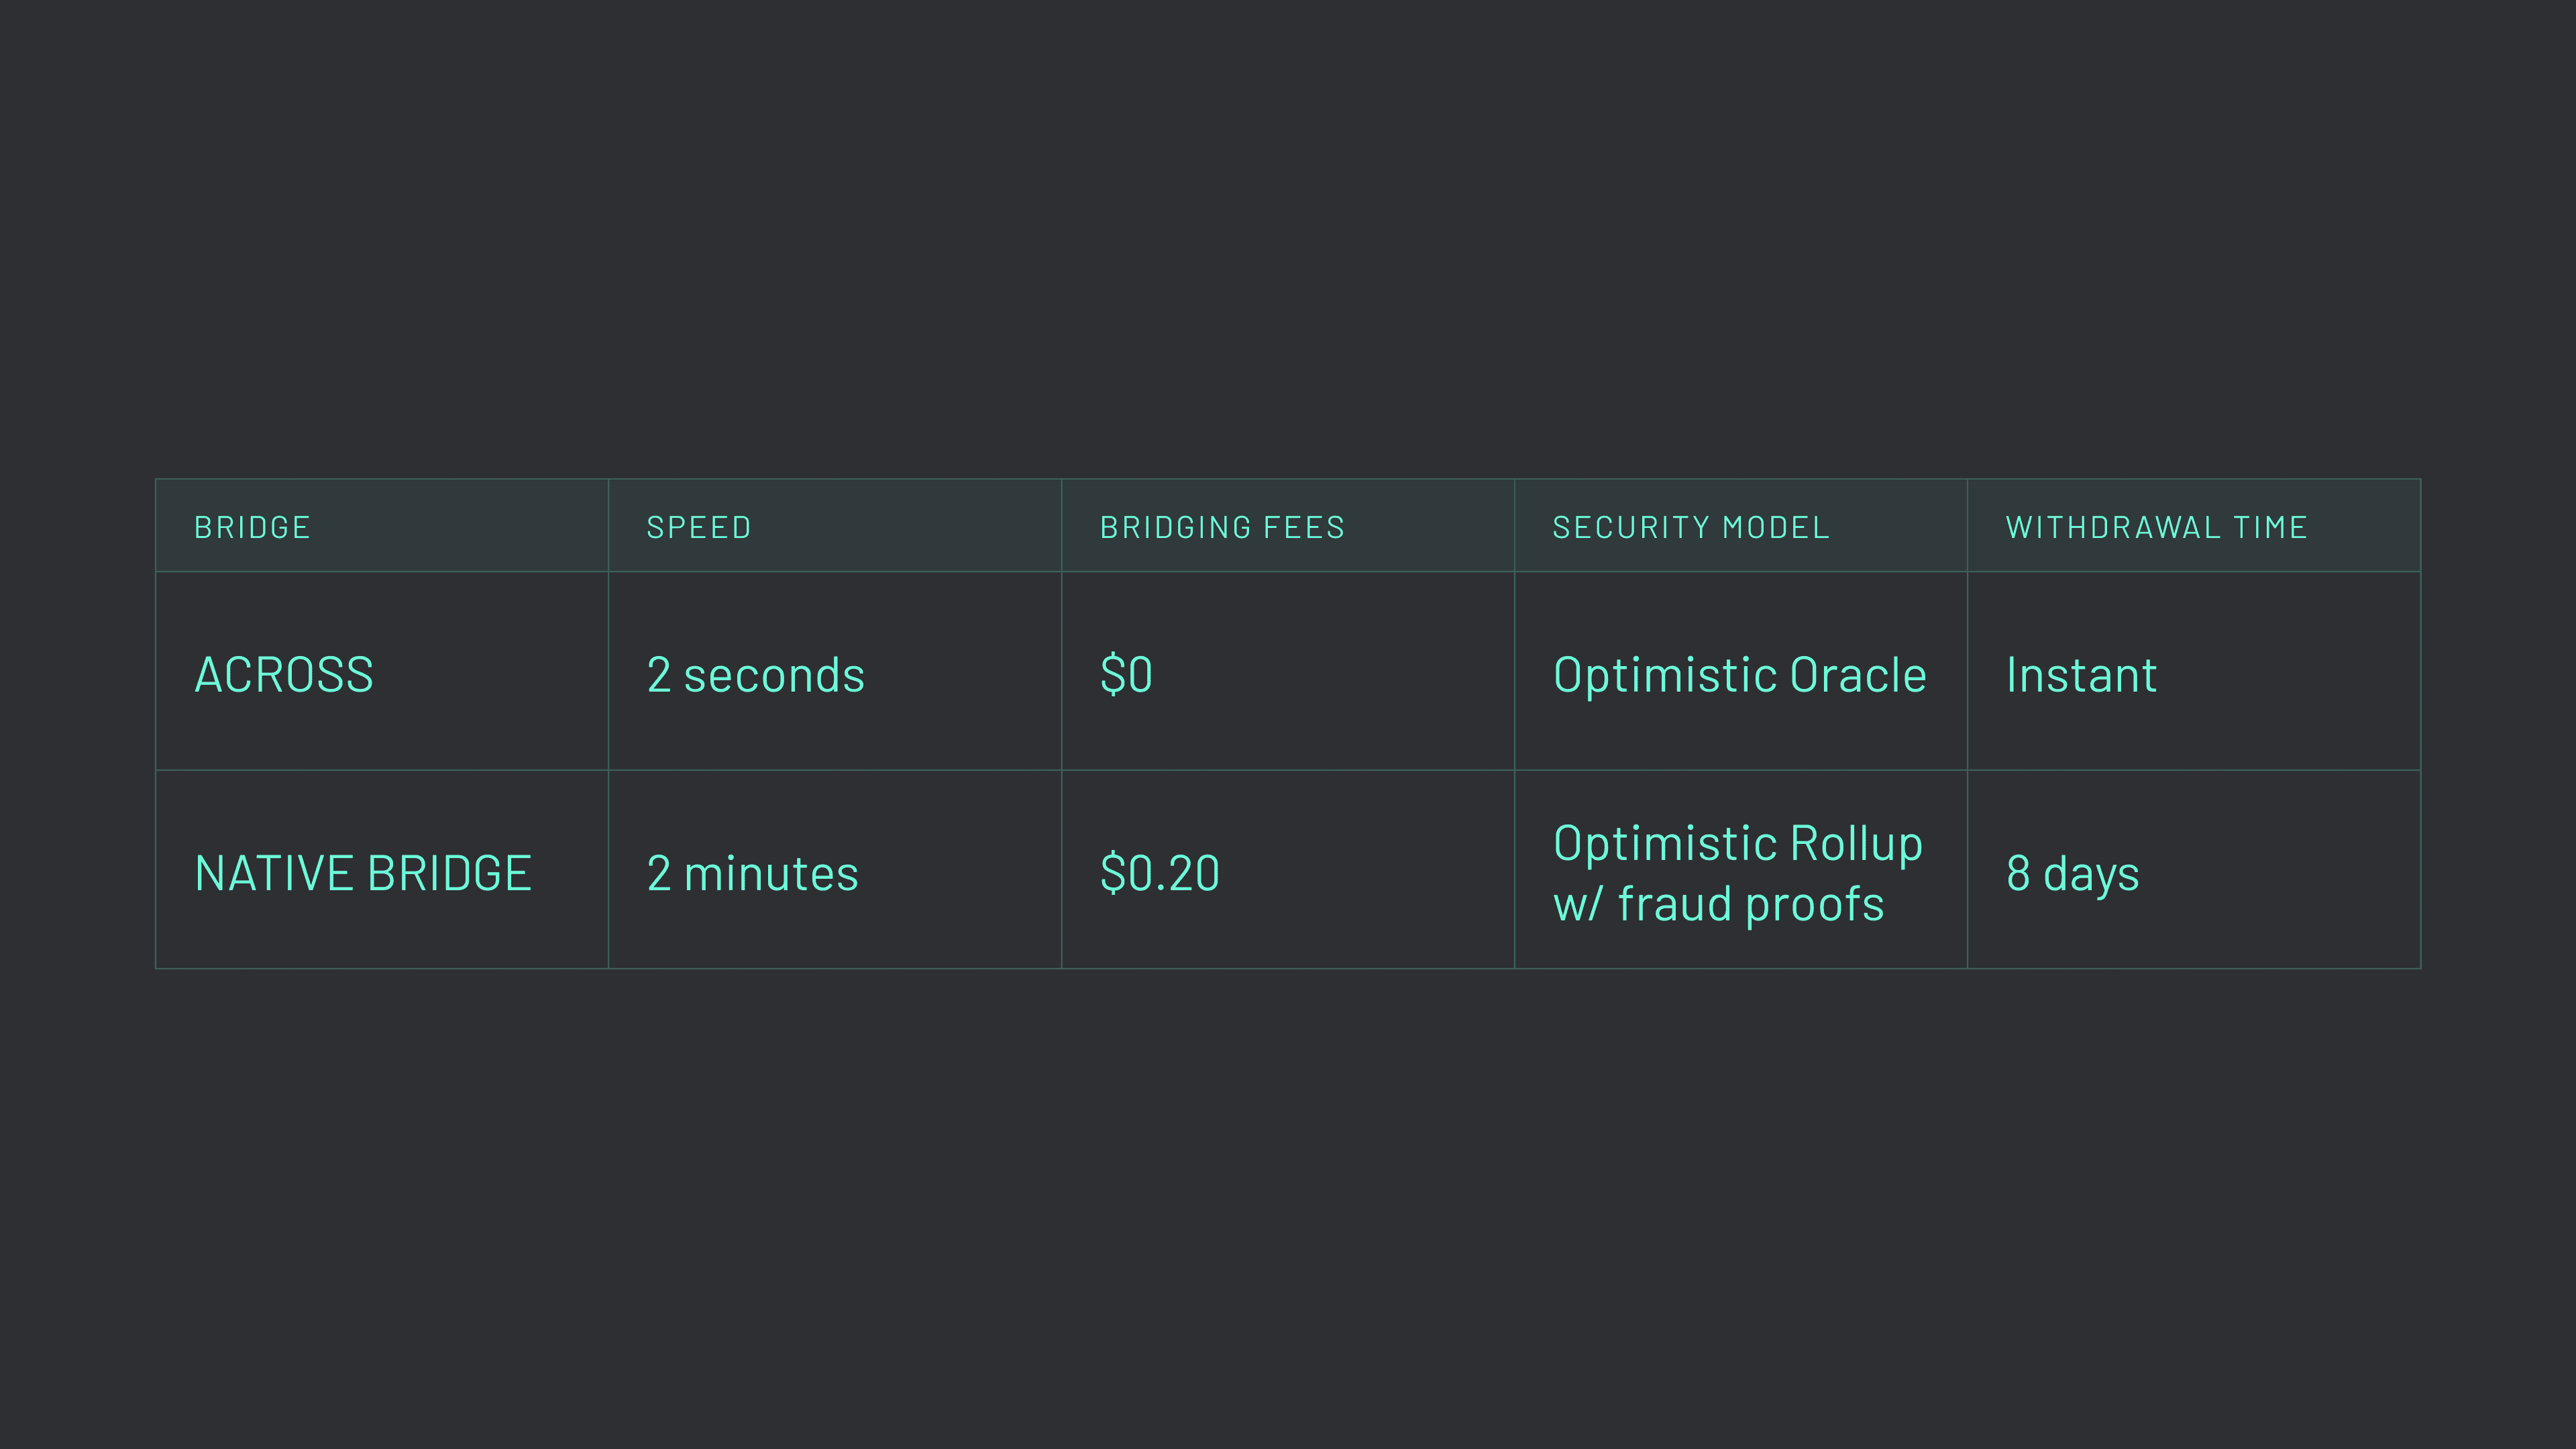
Task: Click the word Optimistic before Oracle
Action: point(1664,675)
